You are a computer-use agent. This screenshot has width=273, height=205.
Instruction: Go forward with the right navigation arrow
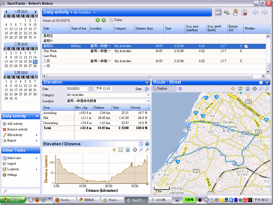tap(265, 12)
